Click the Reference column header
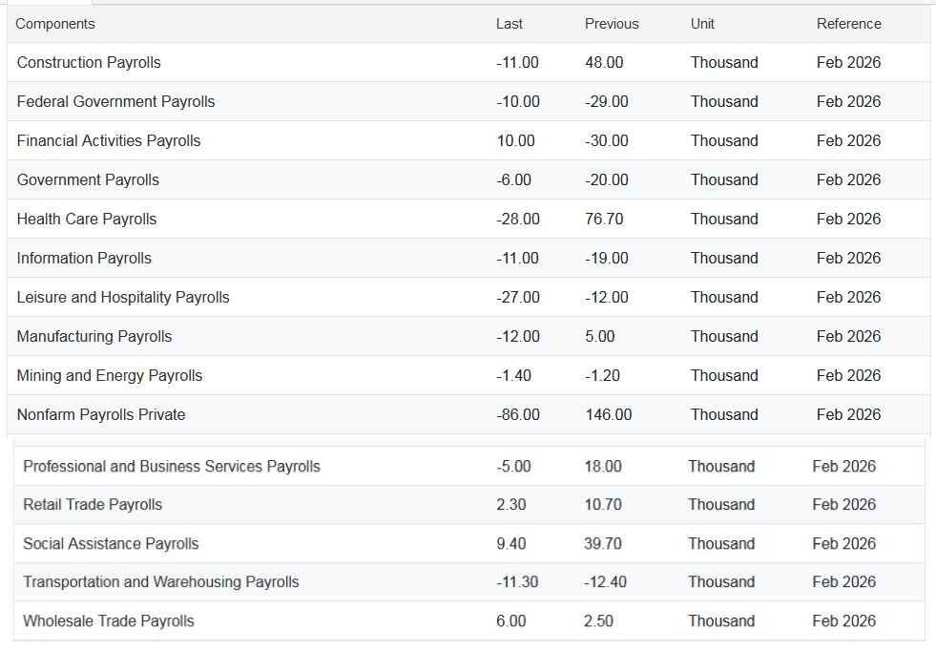 tap(848, 24)
